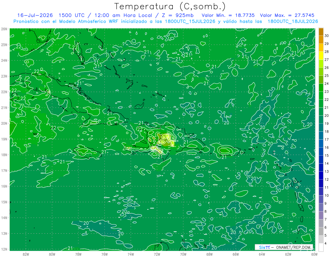Click longitude axis label "70W"
Viewport: 334px width, 258px height.
tap(183, 254)
